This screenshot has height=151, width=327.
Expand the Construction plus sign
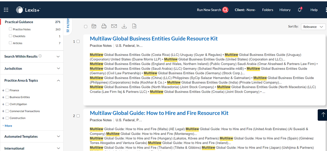click(x=3, y=118)
